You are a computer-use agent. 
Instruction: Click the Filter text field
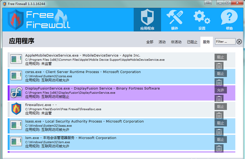pos(225,42)
